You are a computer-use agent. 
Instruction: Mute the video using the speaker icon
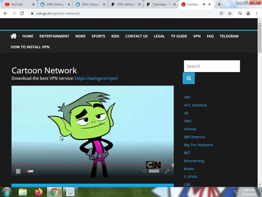pos(144,171)
